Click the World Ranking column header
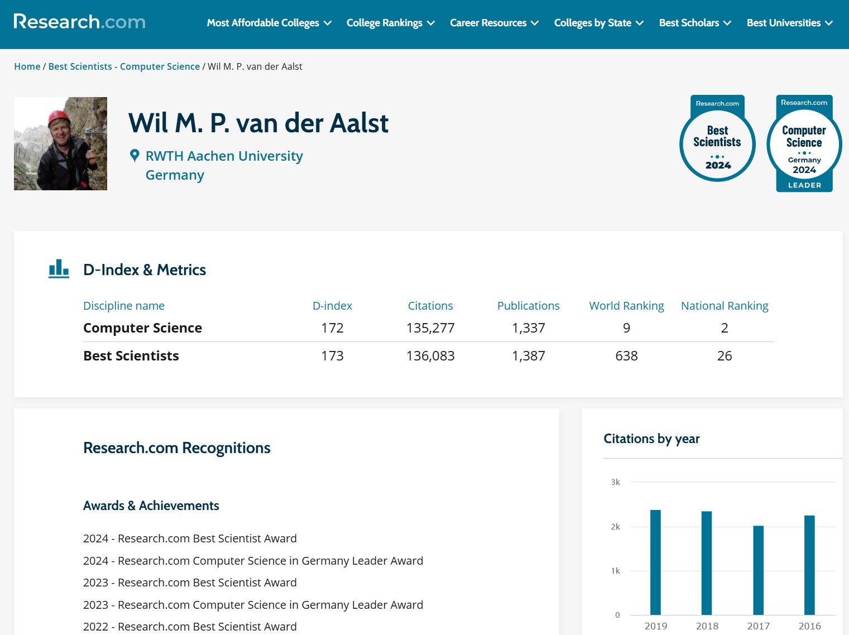Image resolution: width=849 pixels, height=635 pixels. [626, 306]
